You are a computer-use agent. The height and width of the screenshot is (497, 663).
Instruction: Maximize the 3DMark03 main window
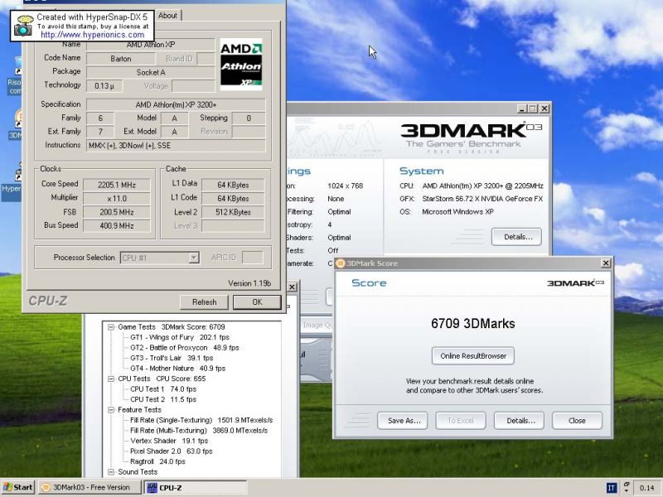[x=533, y=109]
